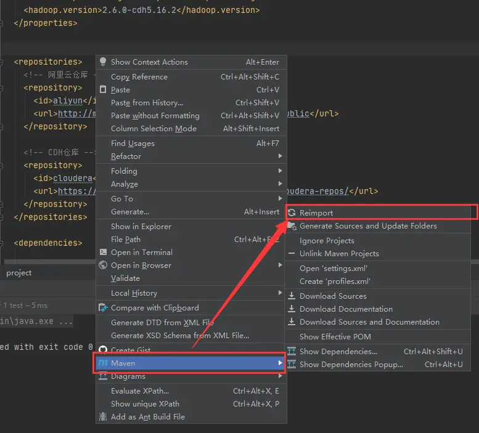
Task: Click the diagram icon beside Show Dependencies...
Action: click(x=292, y=351)
